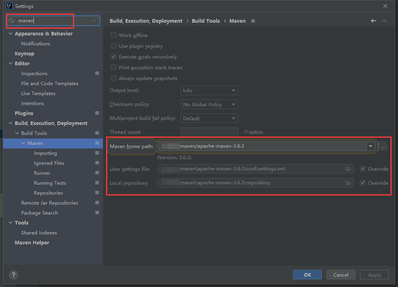Close the Settings dialog
This screenshot has width=398, height=287.
coord(385,6)
